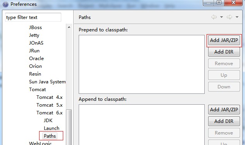245x145 pixels.
Task: Open the back history dropdown arrow
Action: pos(221,17)
